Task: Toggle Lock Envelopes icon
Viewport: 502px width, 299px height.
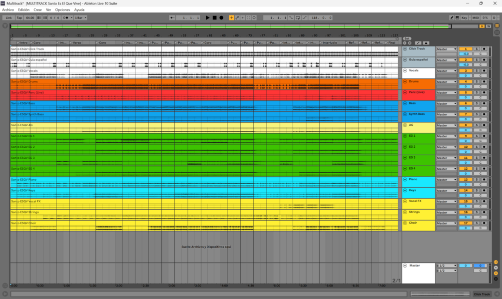Action: click(x=426, y=43)
